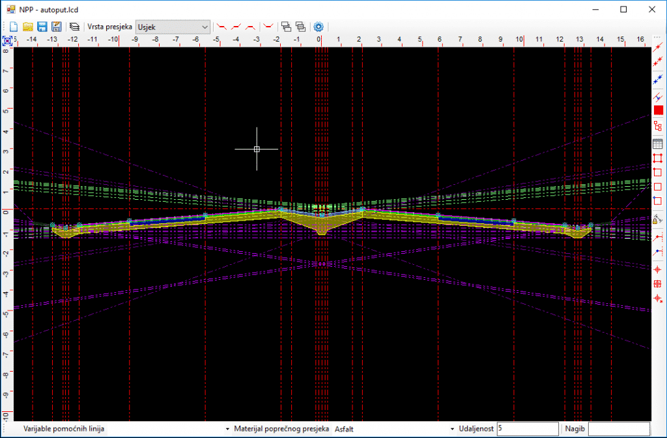Select the red filled square tool
667x438 pixels.
658,110
